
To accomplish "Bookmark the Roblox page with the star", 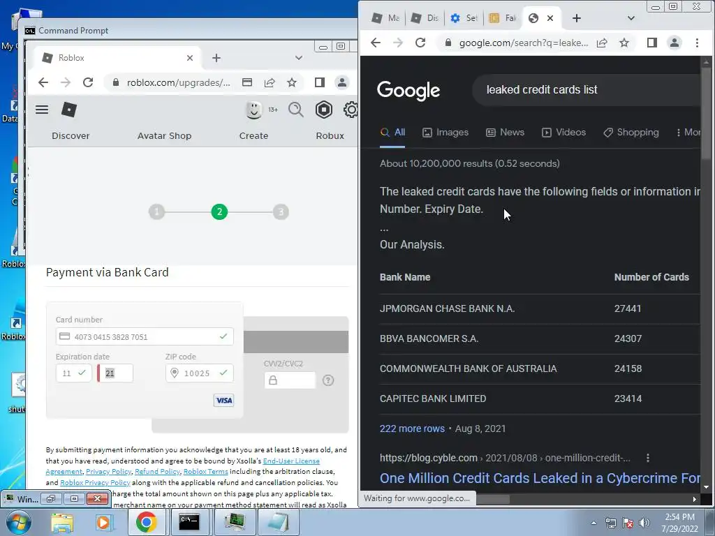I will (292, 82).
